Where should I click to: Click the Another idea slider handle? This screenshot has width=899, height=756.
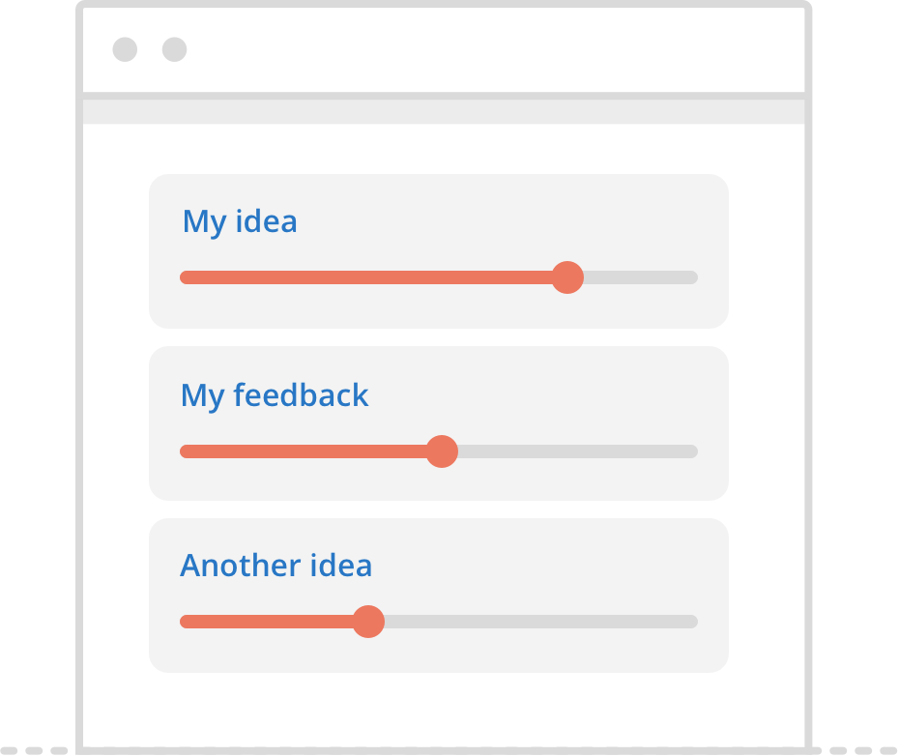coord(368,622)
